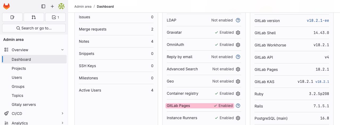The width and height of the screenshot is (340, 125).
Task: Click the GitLab fox logo
Action: (x=6, y=6)
